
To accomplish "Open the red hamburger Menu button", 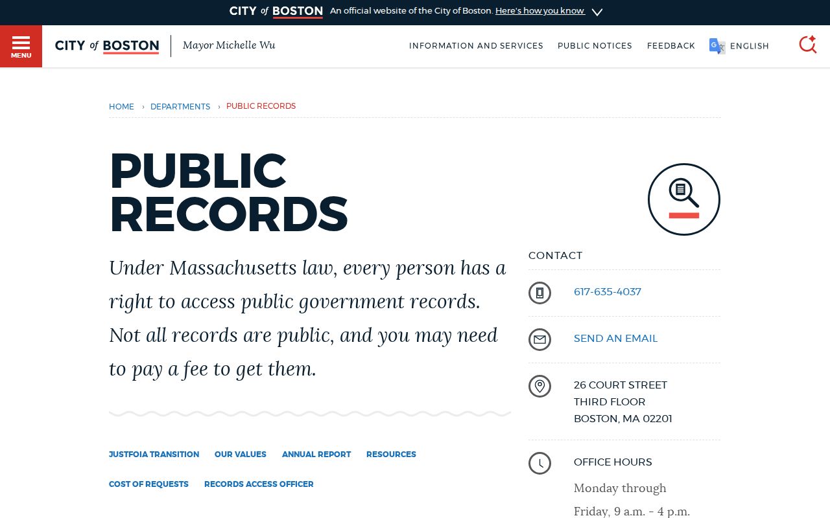I will (x=21, y=46).
